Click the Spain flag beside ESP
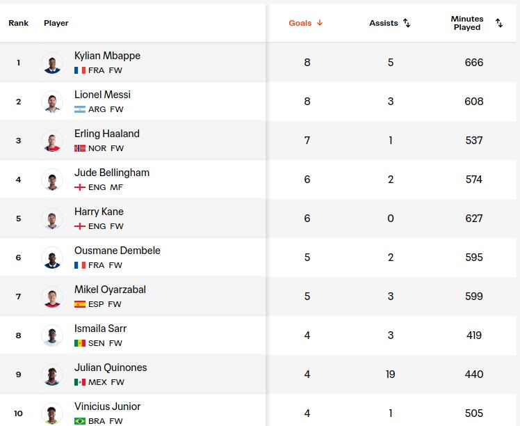Screen dimensions: 520x426 pos(80,304)
